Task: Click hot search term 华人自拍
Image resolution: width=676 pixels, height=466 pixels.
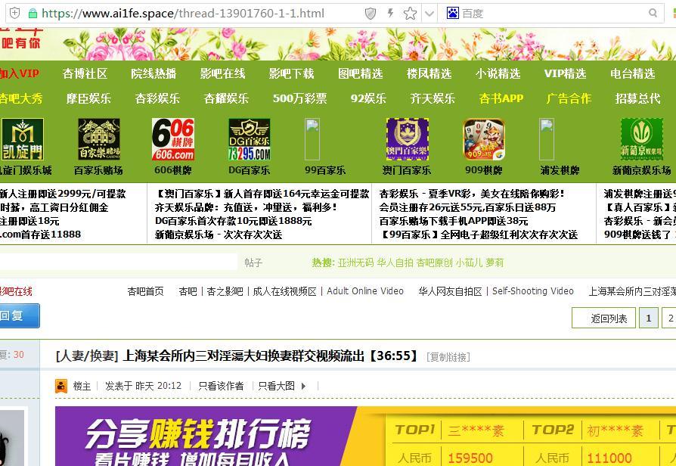Action: coord(395,263)
